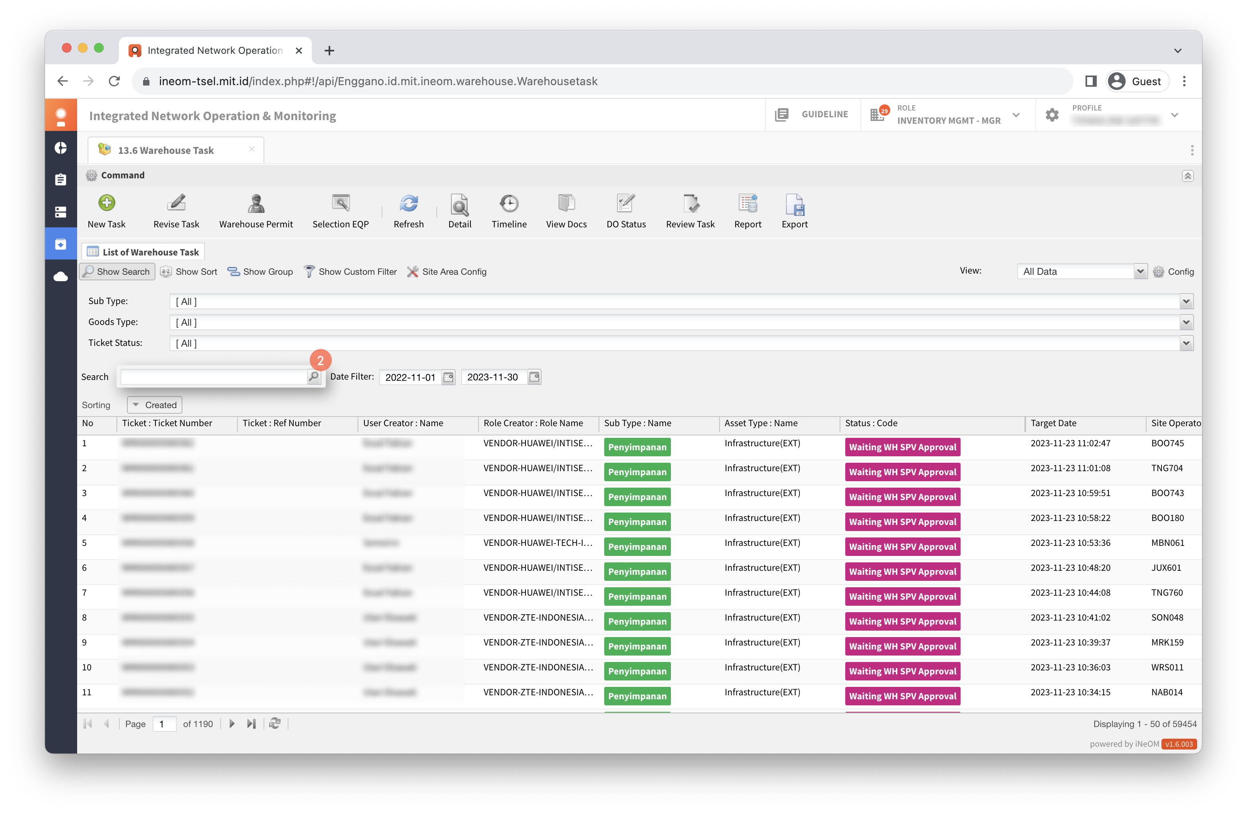Open the dashboard pie chart sidebar icon
The image size is (1247, 813).
tap(61, 148)
